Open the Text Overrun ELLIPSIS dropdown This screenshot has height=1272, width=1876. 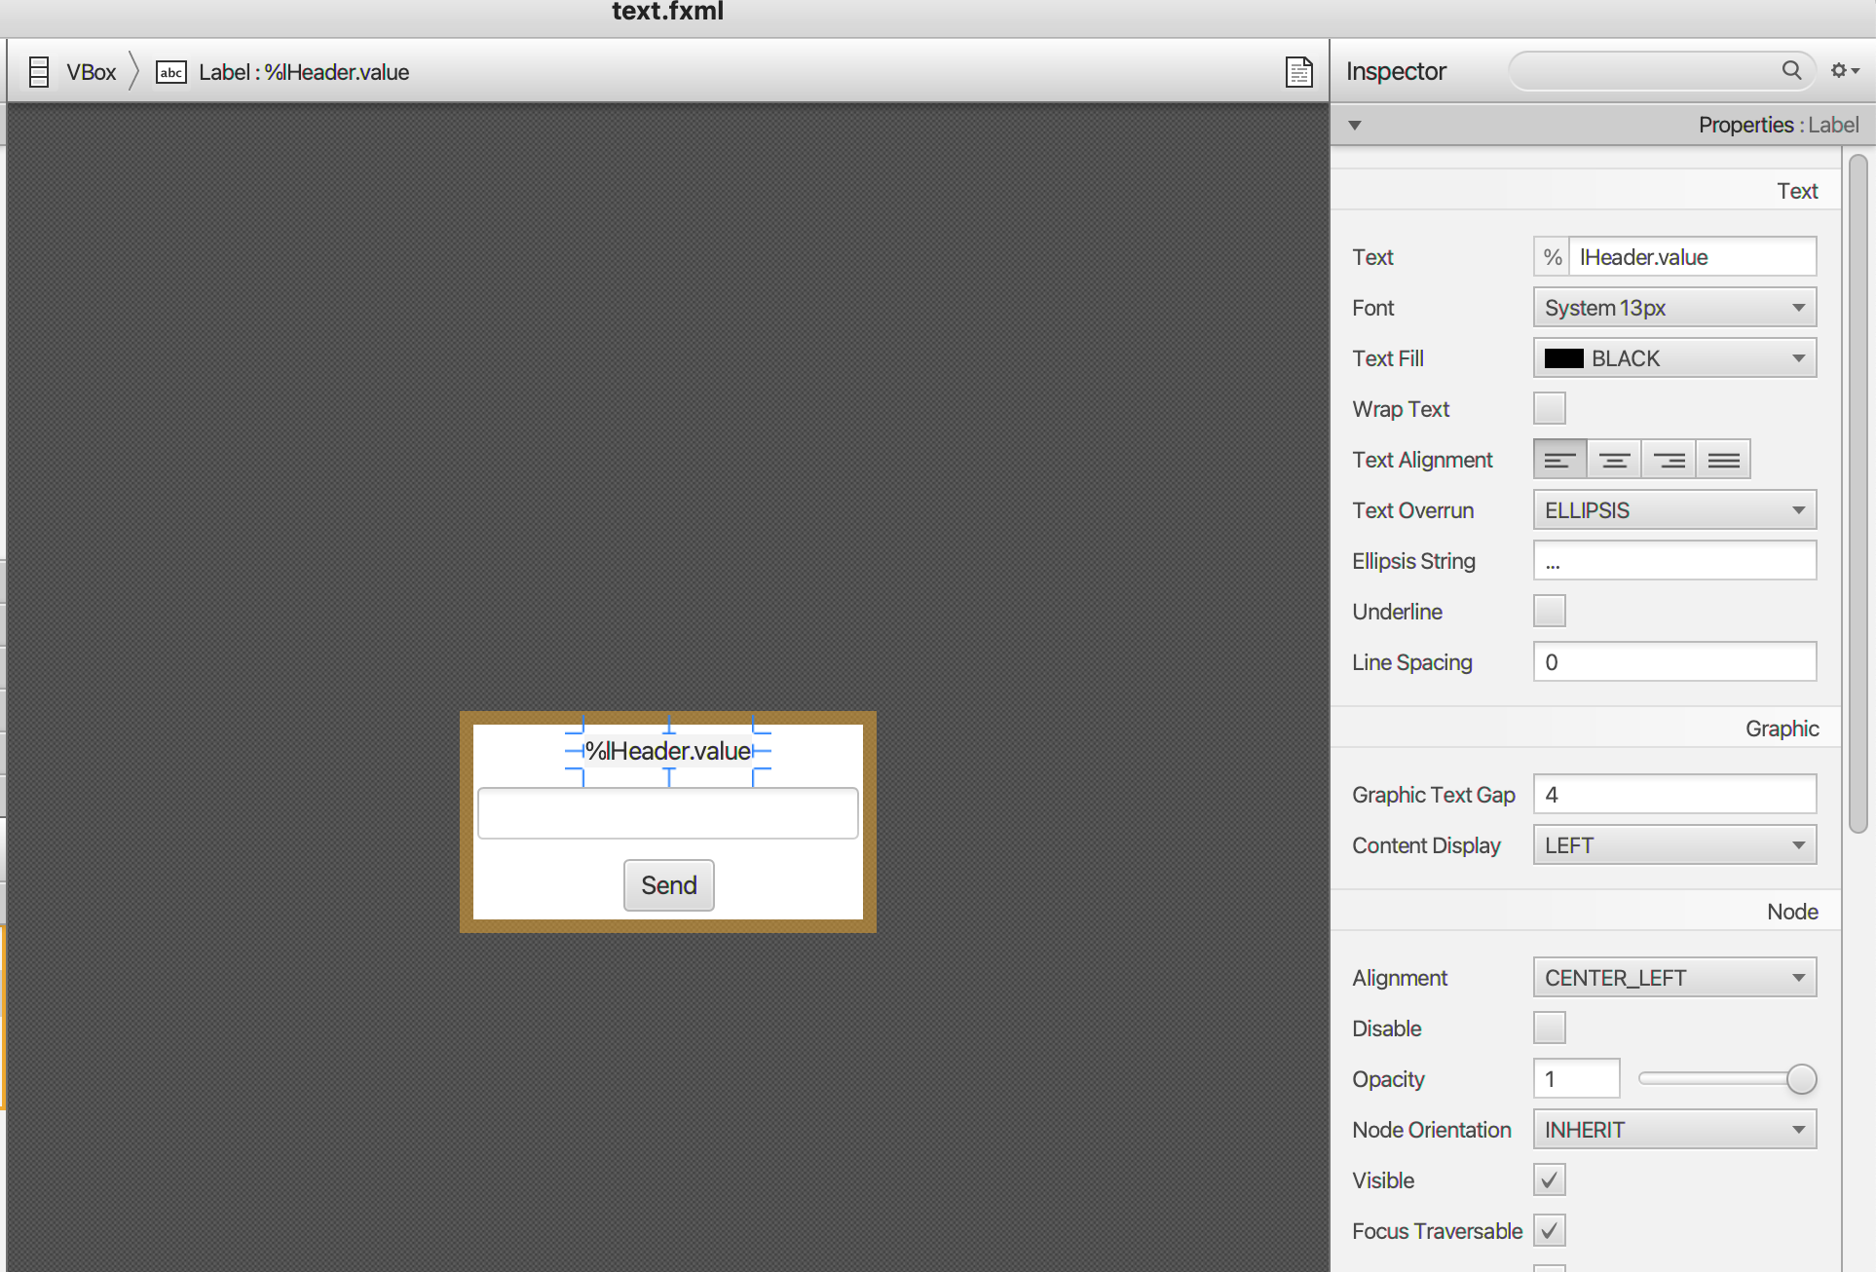point(1674,510)
